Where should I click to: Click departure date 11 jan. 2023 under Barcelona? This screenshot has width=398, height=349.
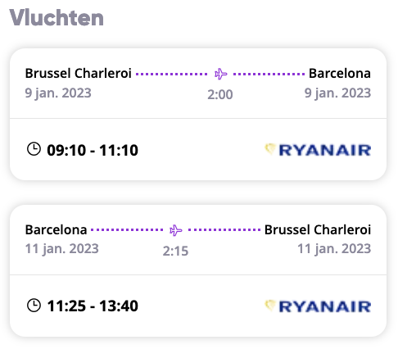tap(62, 249)
